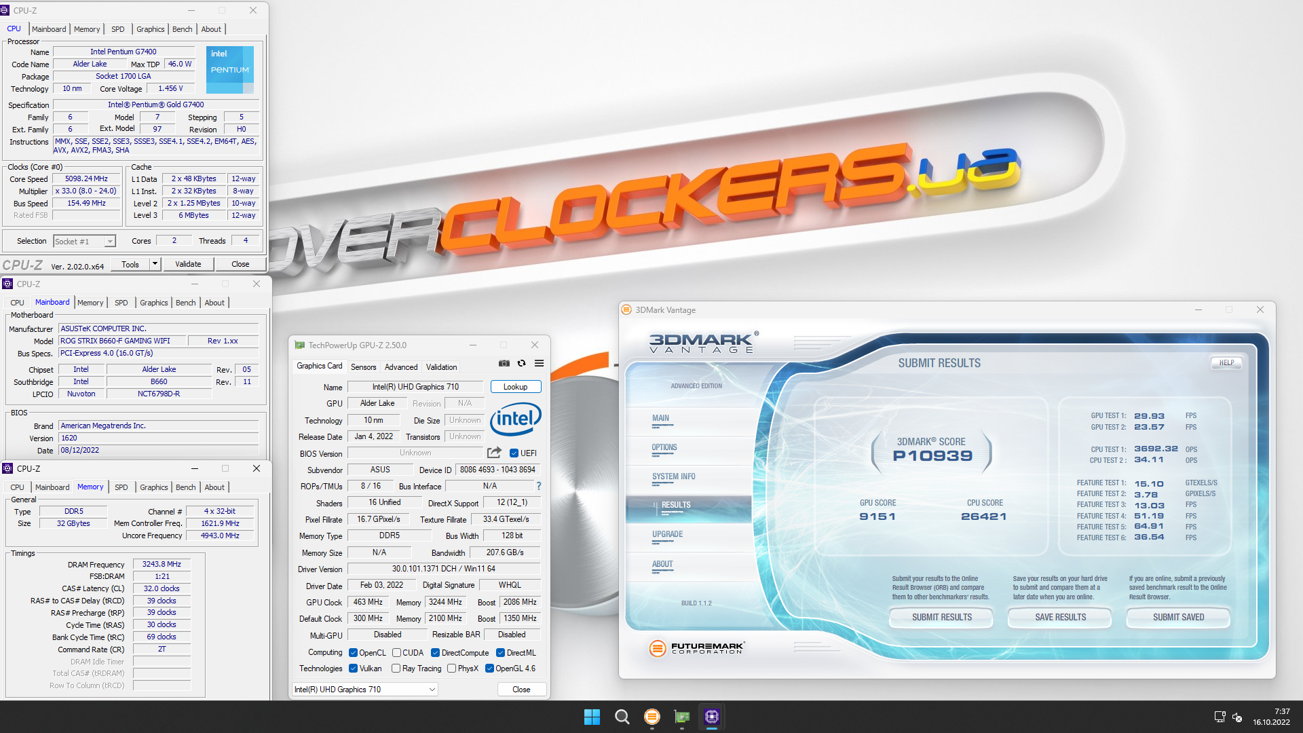Screen dimensions: 1303x733
Task: Click the 3DMark Vantage title bar icon
Action: click(x=626, y=309)
